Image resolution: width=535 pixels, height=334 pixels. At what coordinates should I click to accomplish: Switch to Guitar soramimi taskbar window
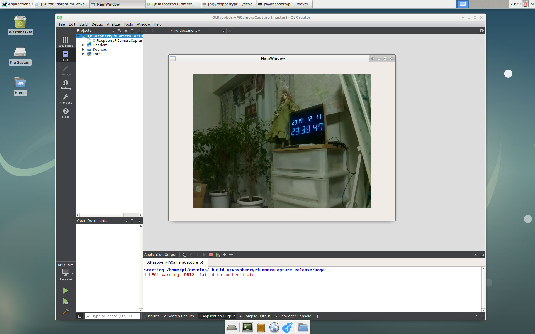pyautogui.click(x=62, y=4)
